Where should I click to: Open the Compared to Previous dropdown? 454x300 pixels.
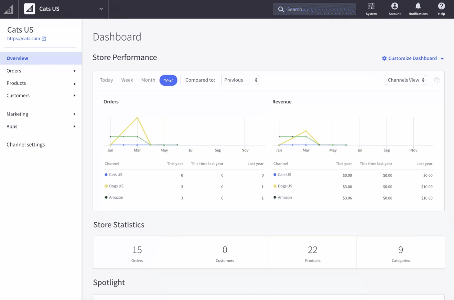(x=240, y=80)
